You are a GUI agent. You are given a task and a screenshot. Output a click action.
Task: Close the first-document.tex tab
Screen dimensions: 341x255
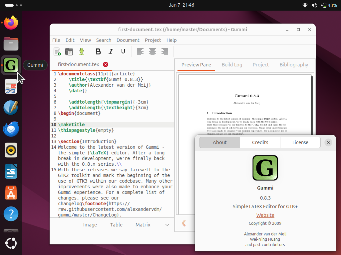click(106, 64)
